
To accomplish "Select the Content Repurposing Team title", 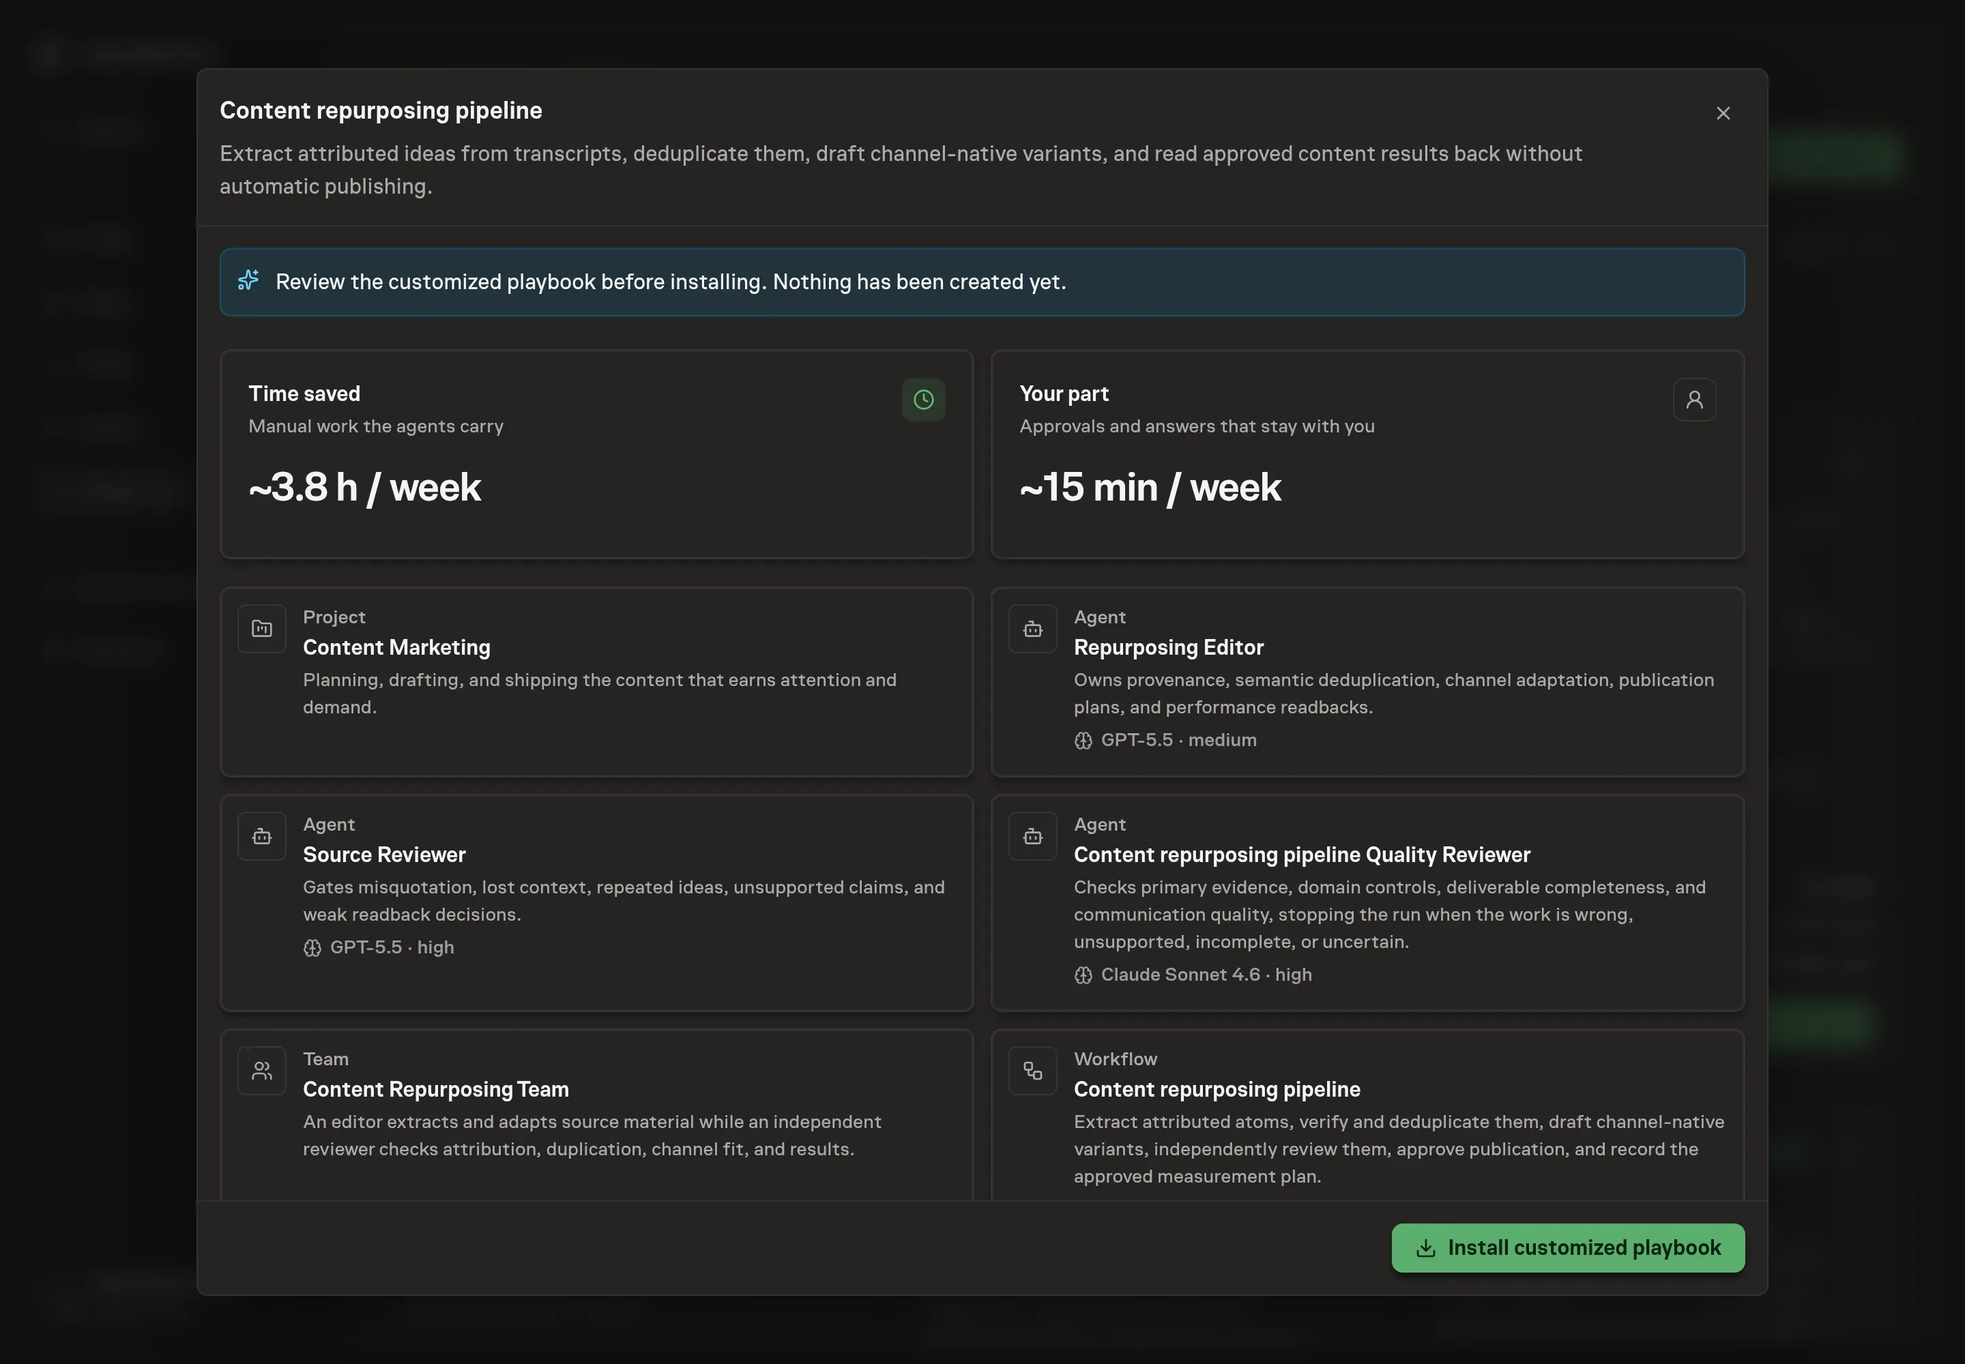I will 435,1088.
